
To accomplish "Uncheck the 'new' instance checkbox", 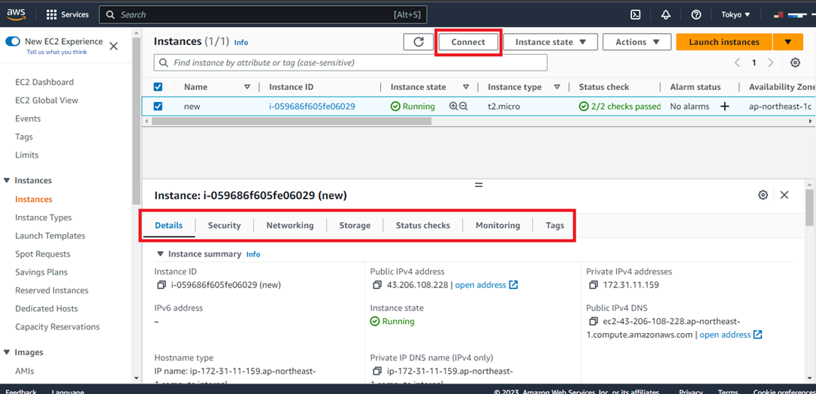I will coord(159,106).
